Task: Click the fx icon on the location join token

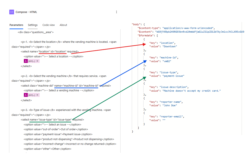Action: coord(26,61)
